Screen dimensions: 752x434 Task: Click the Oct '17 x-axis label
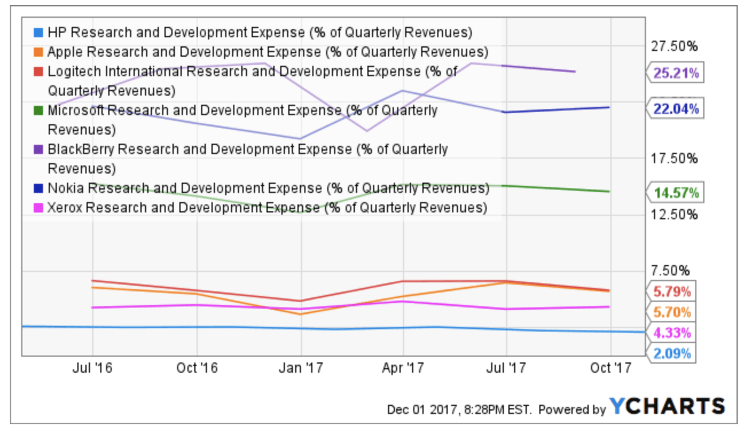click(610, 368)
